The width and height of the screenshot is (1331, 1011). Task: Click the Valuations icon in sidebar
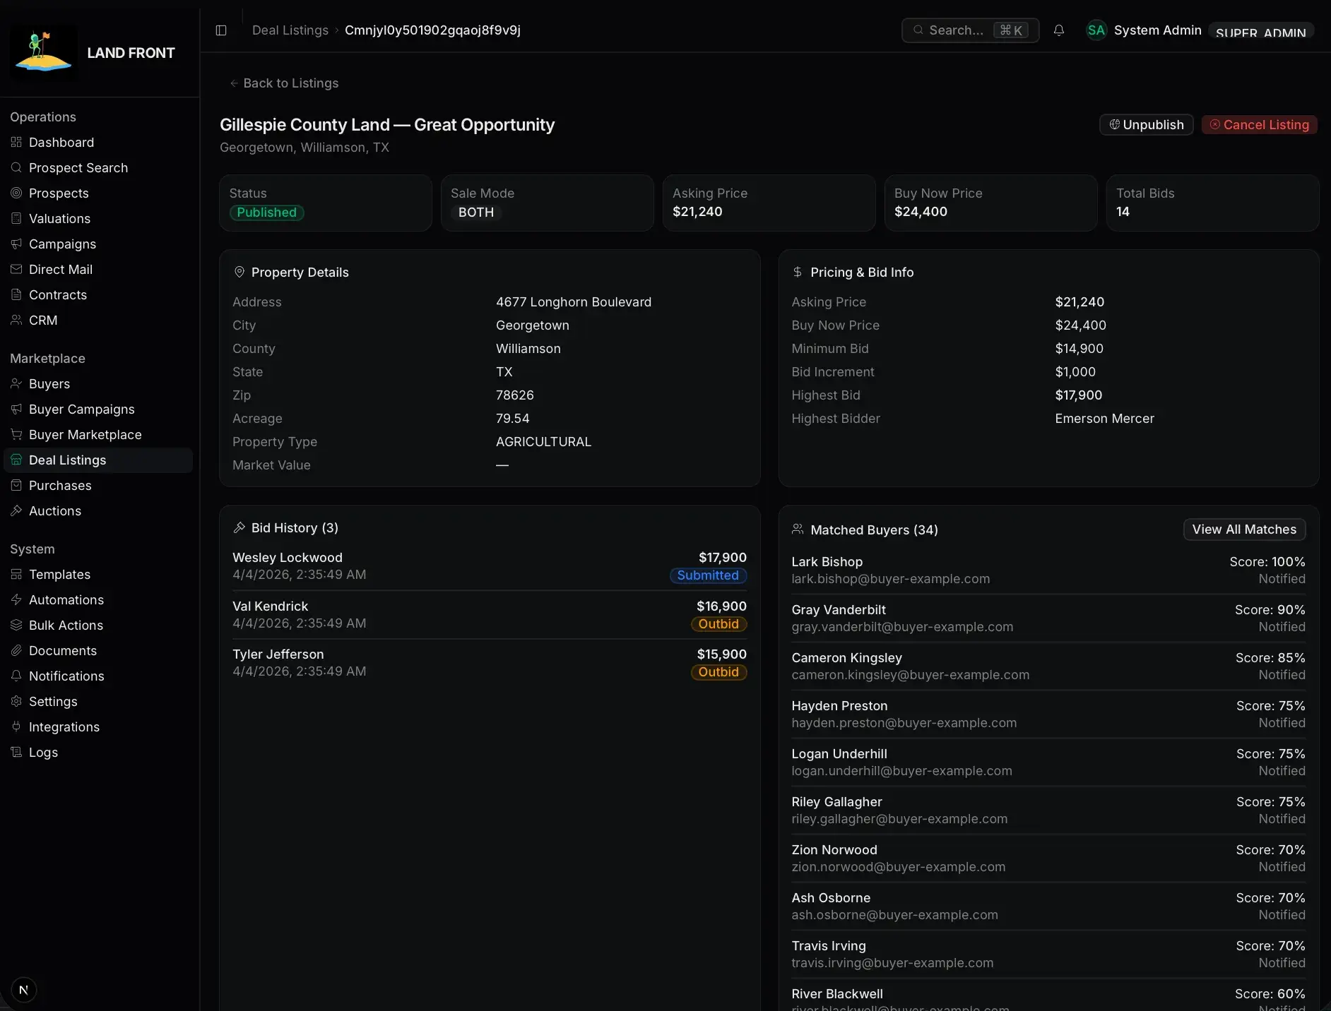tap(16, 218)
